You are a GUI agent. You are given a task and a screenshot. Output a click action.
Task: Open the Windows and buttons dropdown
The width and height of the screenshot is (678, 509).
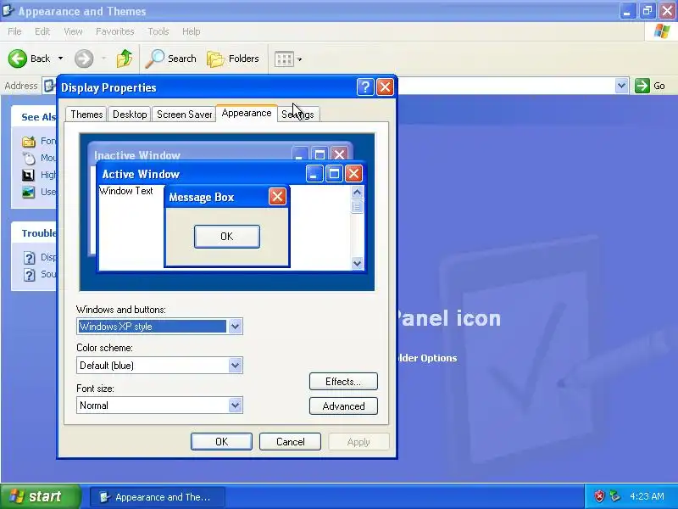[235, 327]
